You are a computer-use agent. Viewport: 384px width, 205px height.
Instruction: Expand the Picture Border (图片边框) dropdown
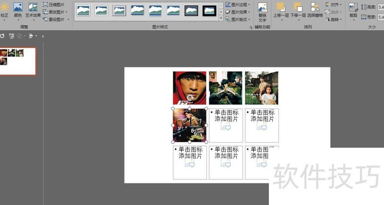coord(237,4)
